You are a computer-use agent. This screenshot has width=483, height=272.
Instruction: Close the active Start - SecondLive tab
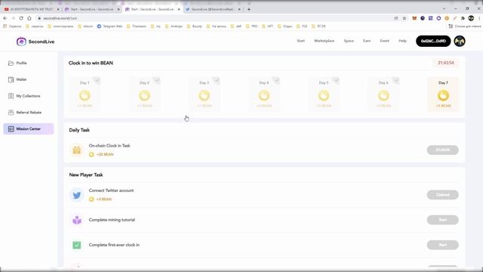point(179,9)
